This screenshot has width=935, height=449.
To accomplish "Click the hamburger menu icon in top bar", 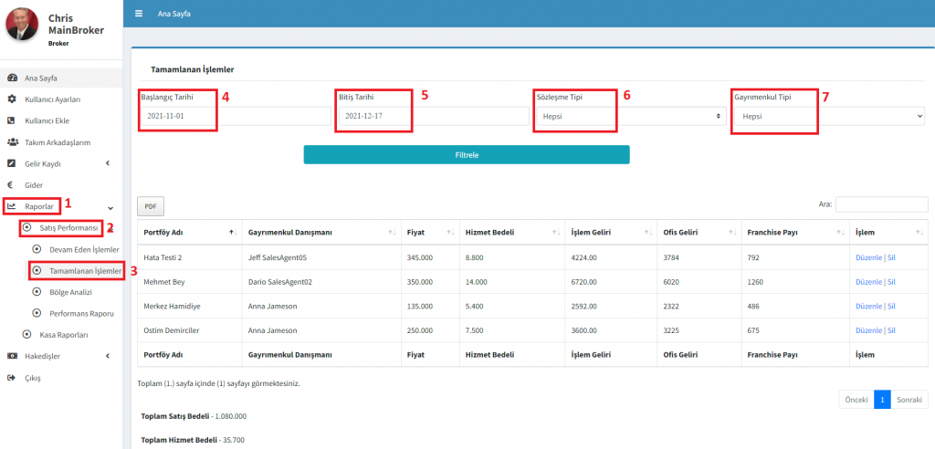I will click(138, 14).
